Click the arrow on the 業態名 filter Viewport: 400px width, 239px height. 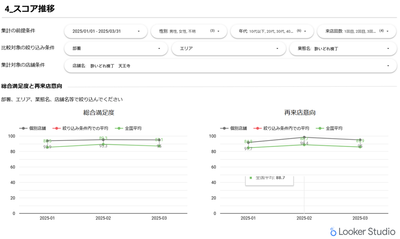point(388,49)
